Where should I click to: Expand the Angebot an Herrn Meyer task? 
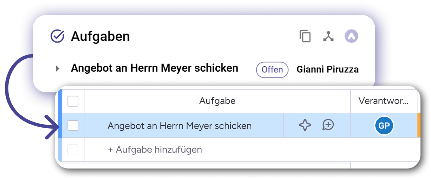[57, 69]
